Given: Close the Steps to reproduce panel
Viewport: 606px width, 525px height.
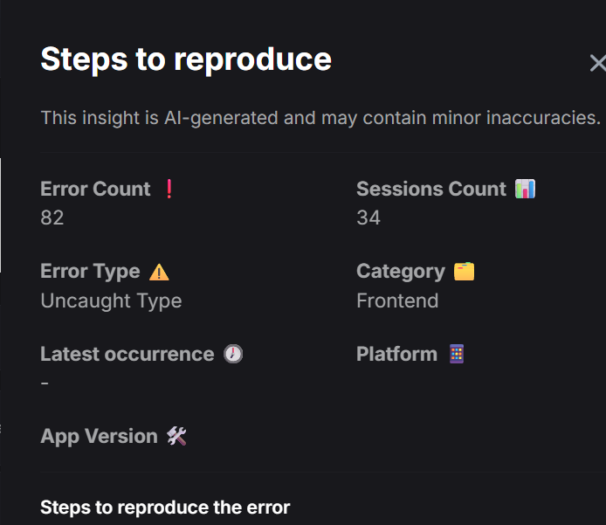Looking at the screenshot, I should [x=597, y=63].
